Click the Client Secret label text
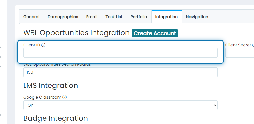The image size is (254, 124). click(238, 45)
